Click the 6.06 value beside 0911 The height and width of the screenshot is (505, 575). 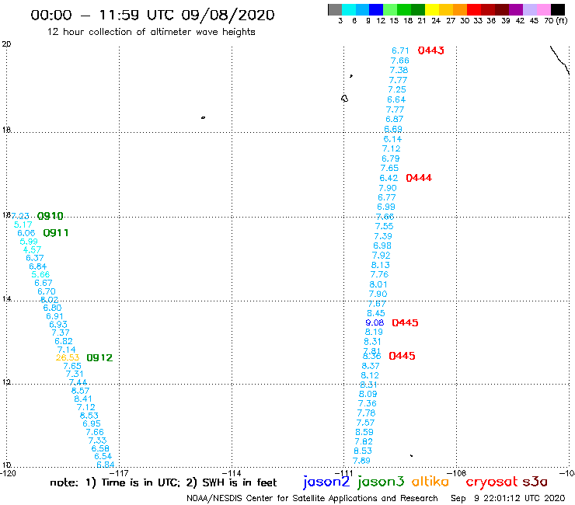click(26, 233)
